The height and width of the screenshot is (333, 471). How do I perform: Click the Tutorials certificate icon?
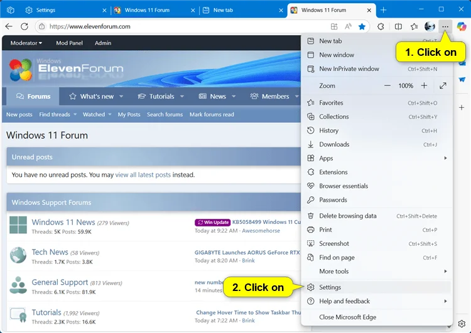point(18,315)
